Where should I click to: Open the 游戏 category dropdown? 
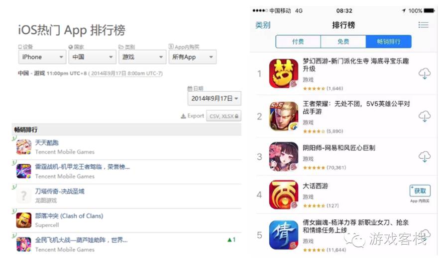(142, 57)
